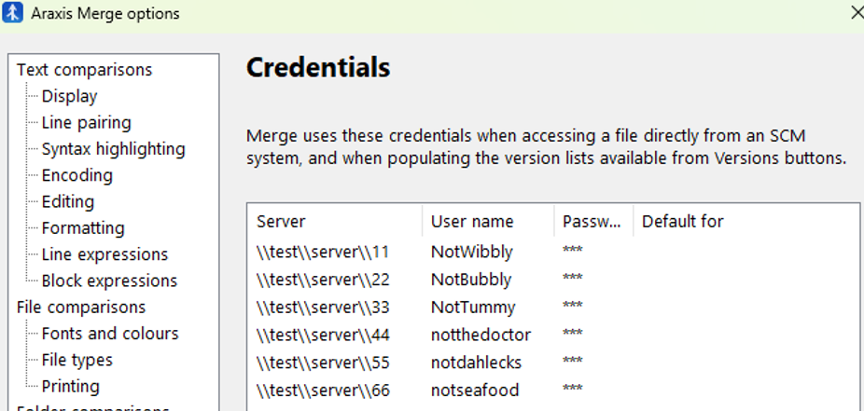864x411 pixels.
Task: Select File comparisons in options tree
Action: 81,307
